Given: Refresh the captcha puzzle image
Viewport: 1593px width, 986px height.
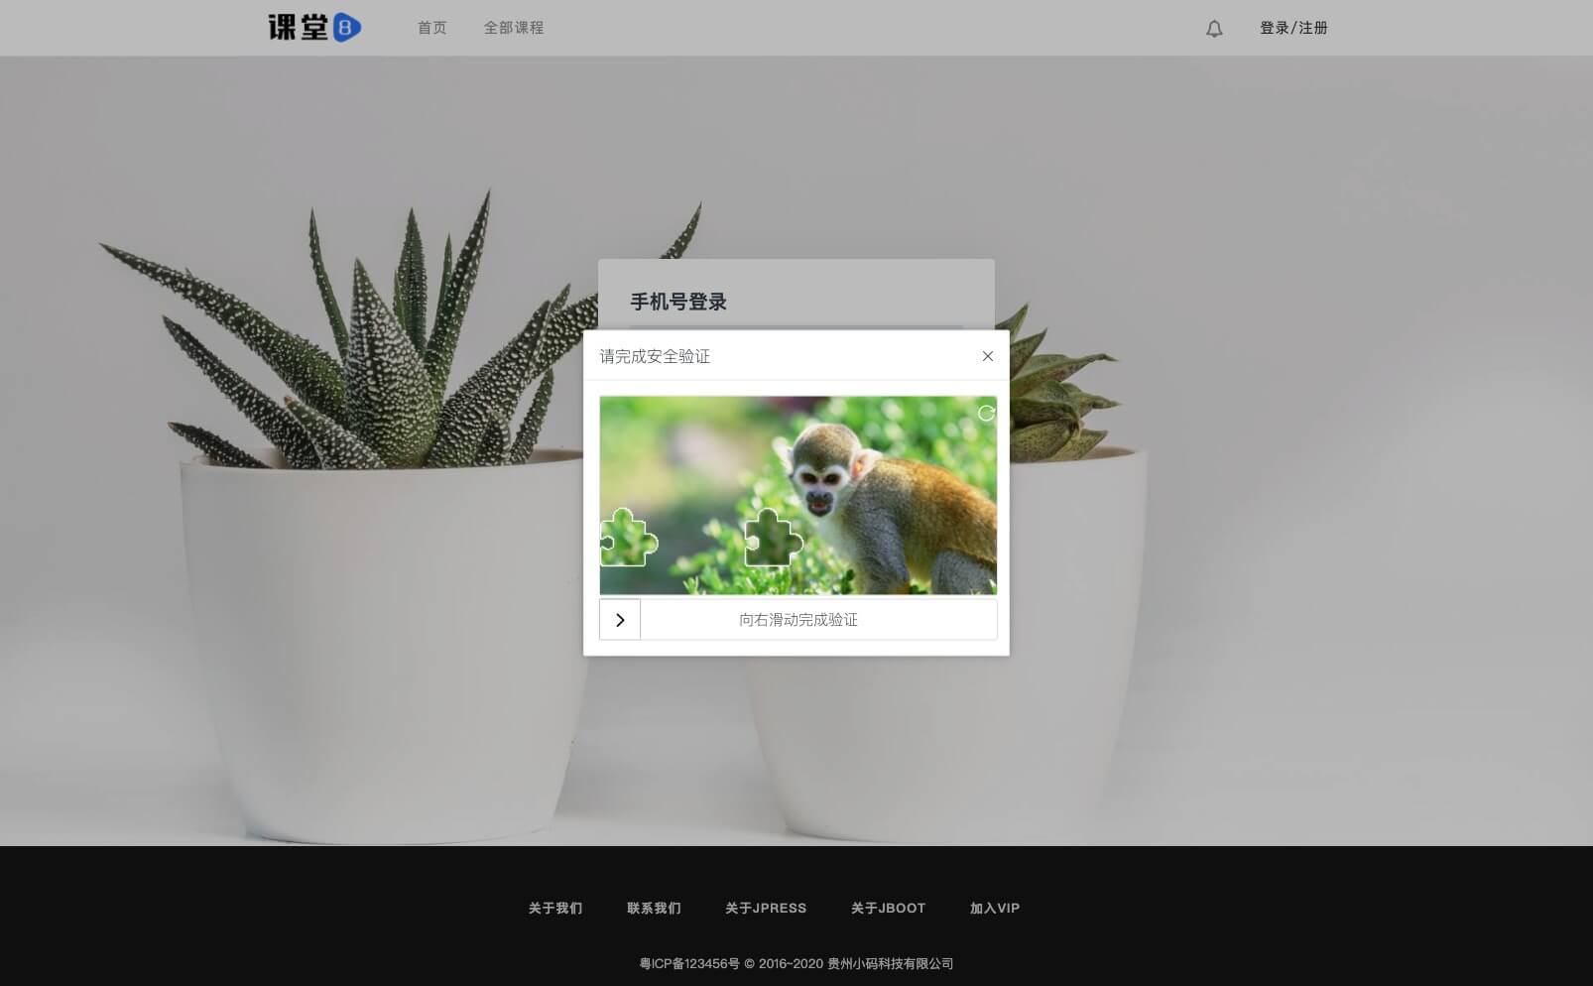Looking at the screenshot, I should [986, 413].
